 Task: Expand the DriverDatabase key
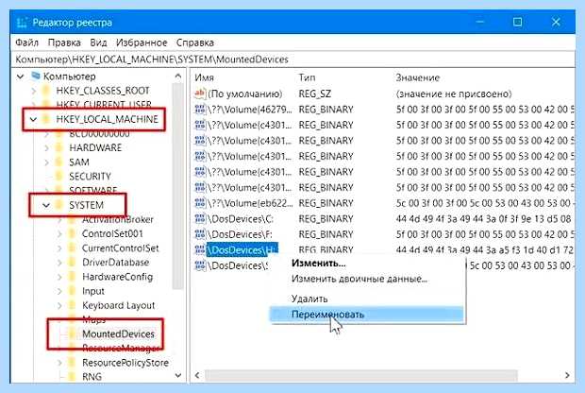pos(59,263)
